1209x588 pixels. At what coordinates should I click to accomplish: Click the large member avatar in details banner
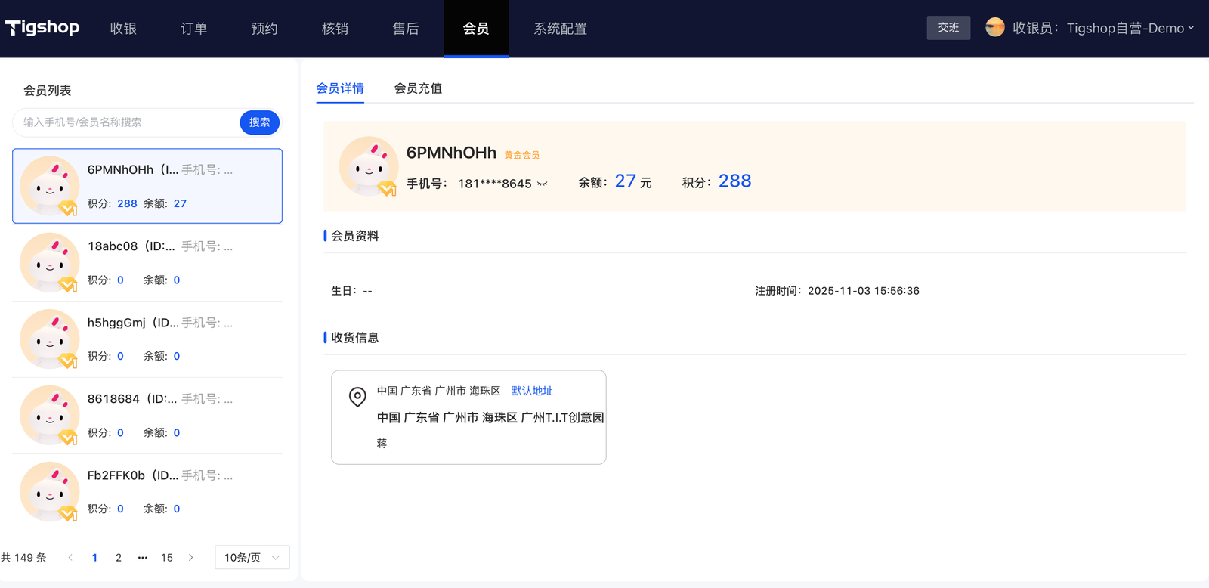pos(369,166)
